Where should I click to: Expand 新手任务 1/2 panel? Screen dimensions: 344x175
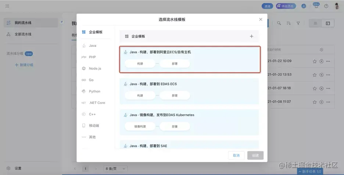coord(310,172)
